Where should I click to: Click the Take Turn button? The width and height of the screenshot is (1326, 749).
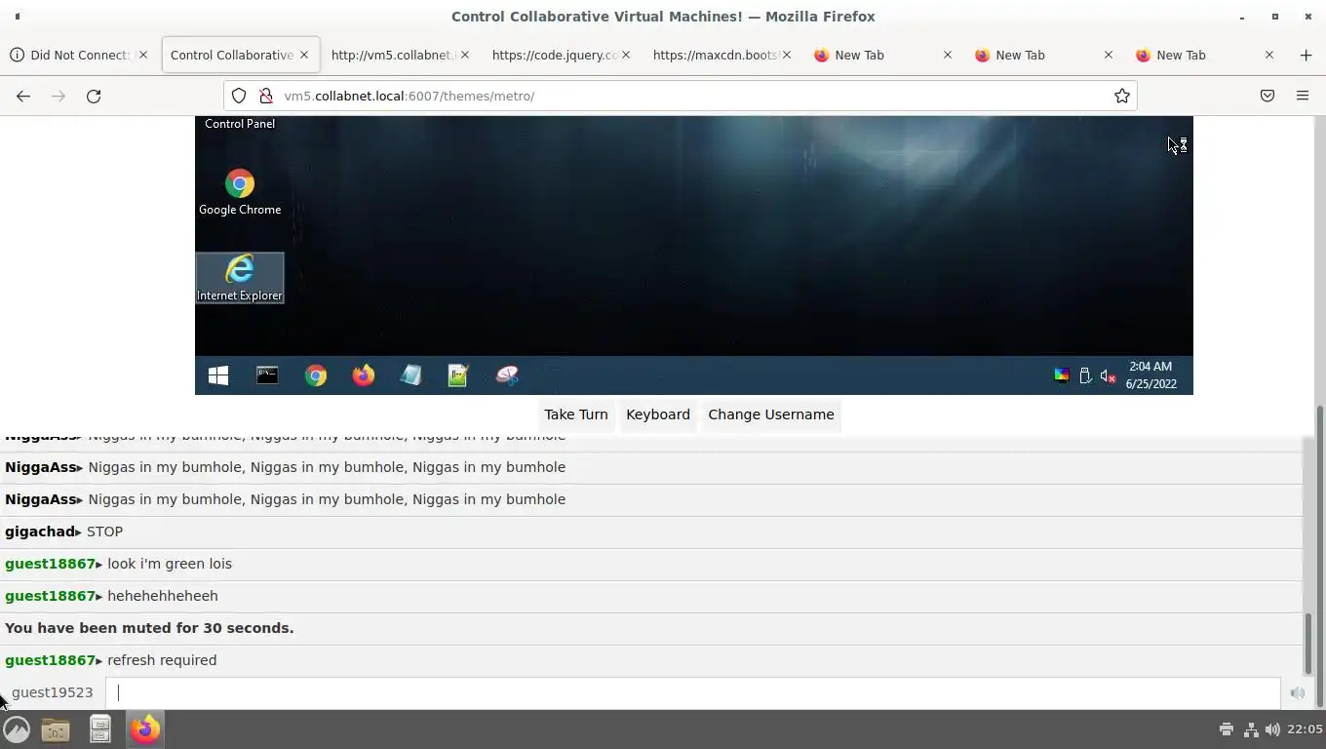pos(576,414)
